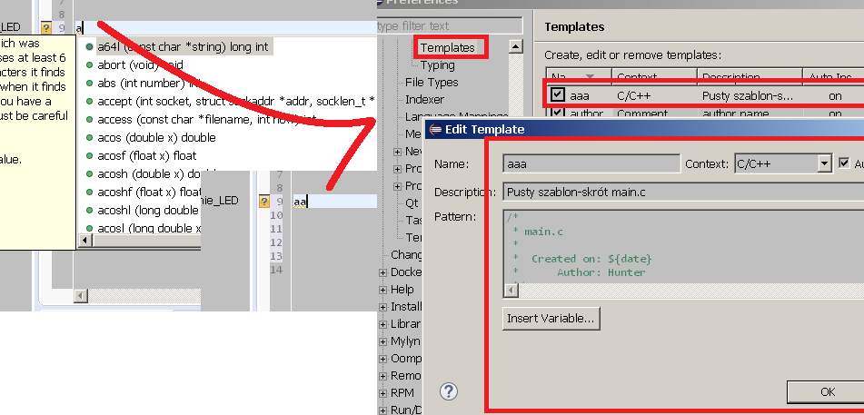Click the Auto Insert column header
The image size is (864, 415).
833,76
